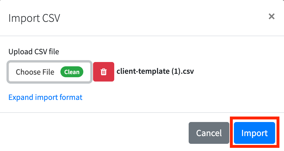Select the client-template (1).csv file name

pyautogui.click(x=155, y=71)
